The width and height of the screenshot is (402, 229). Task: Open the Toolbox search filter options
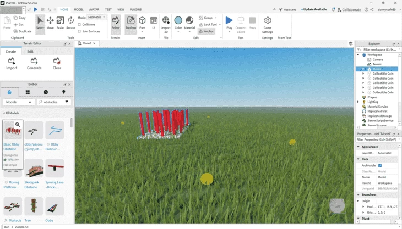point(67,102)
